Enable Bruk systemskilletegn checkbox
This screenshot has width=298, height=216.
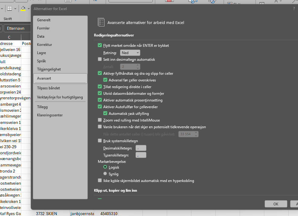pos(100,141)
